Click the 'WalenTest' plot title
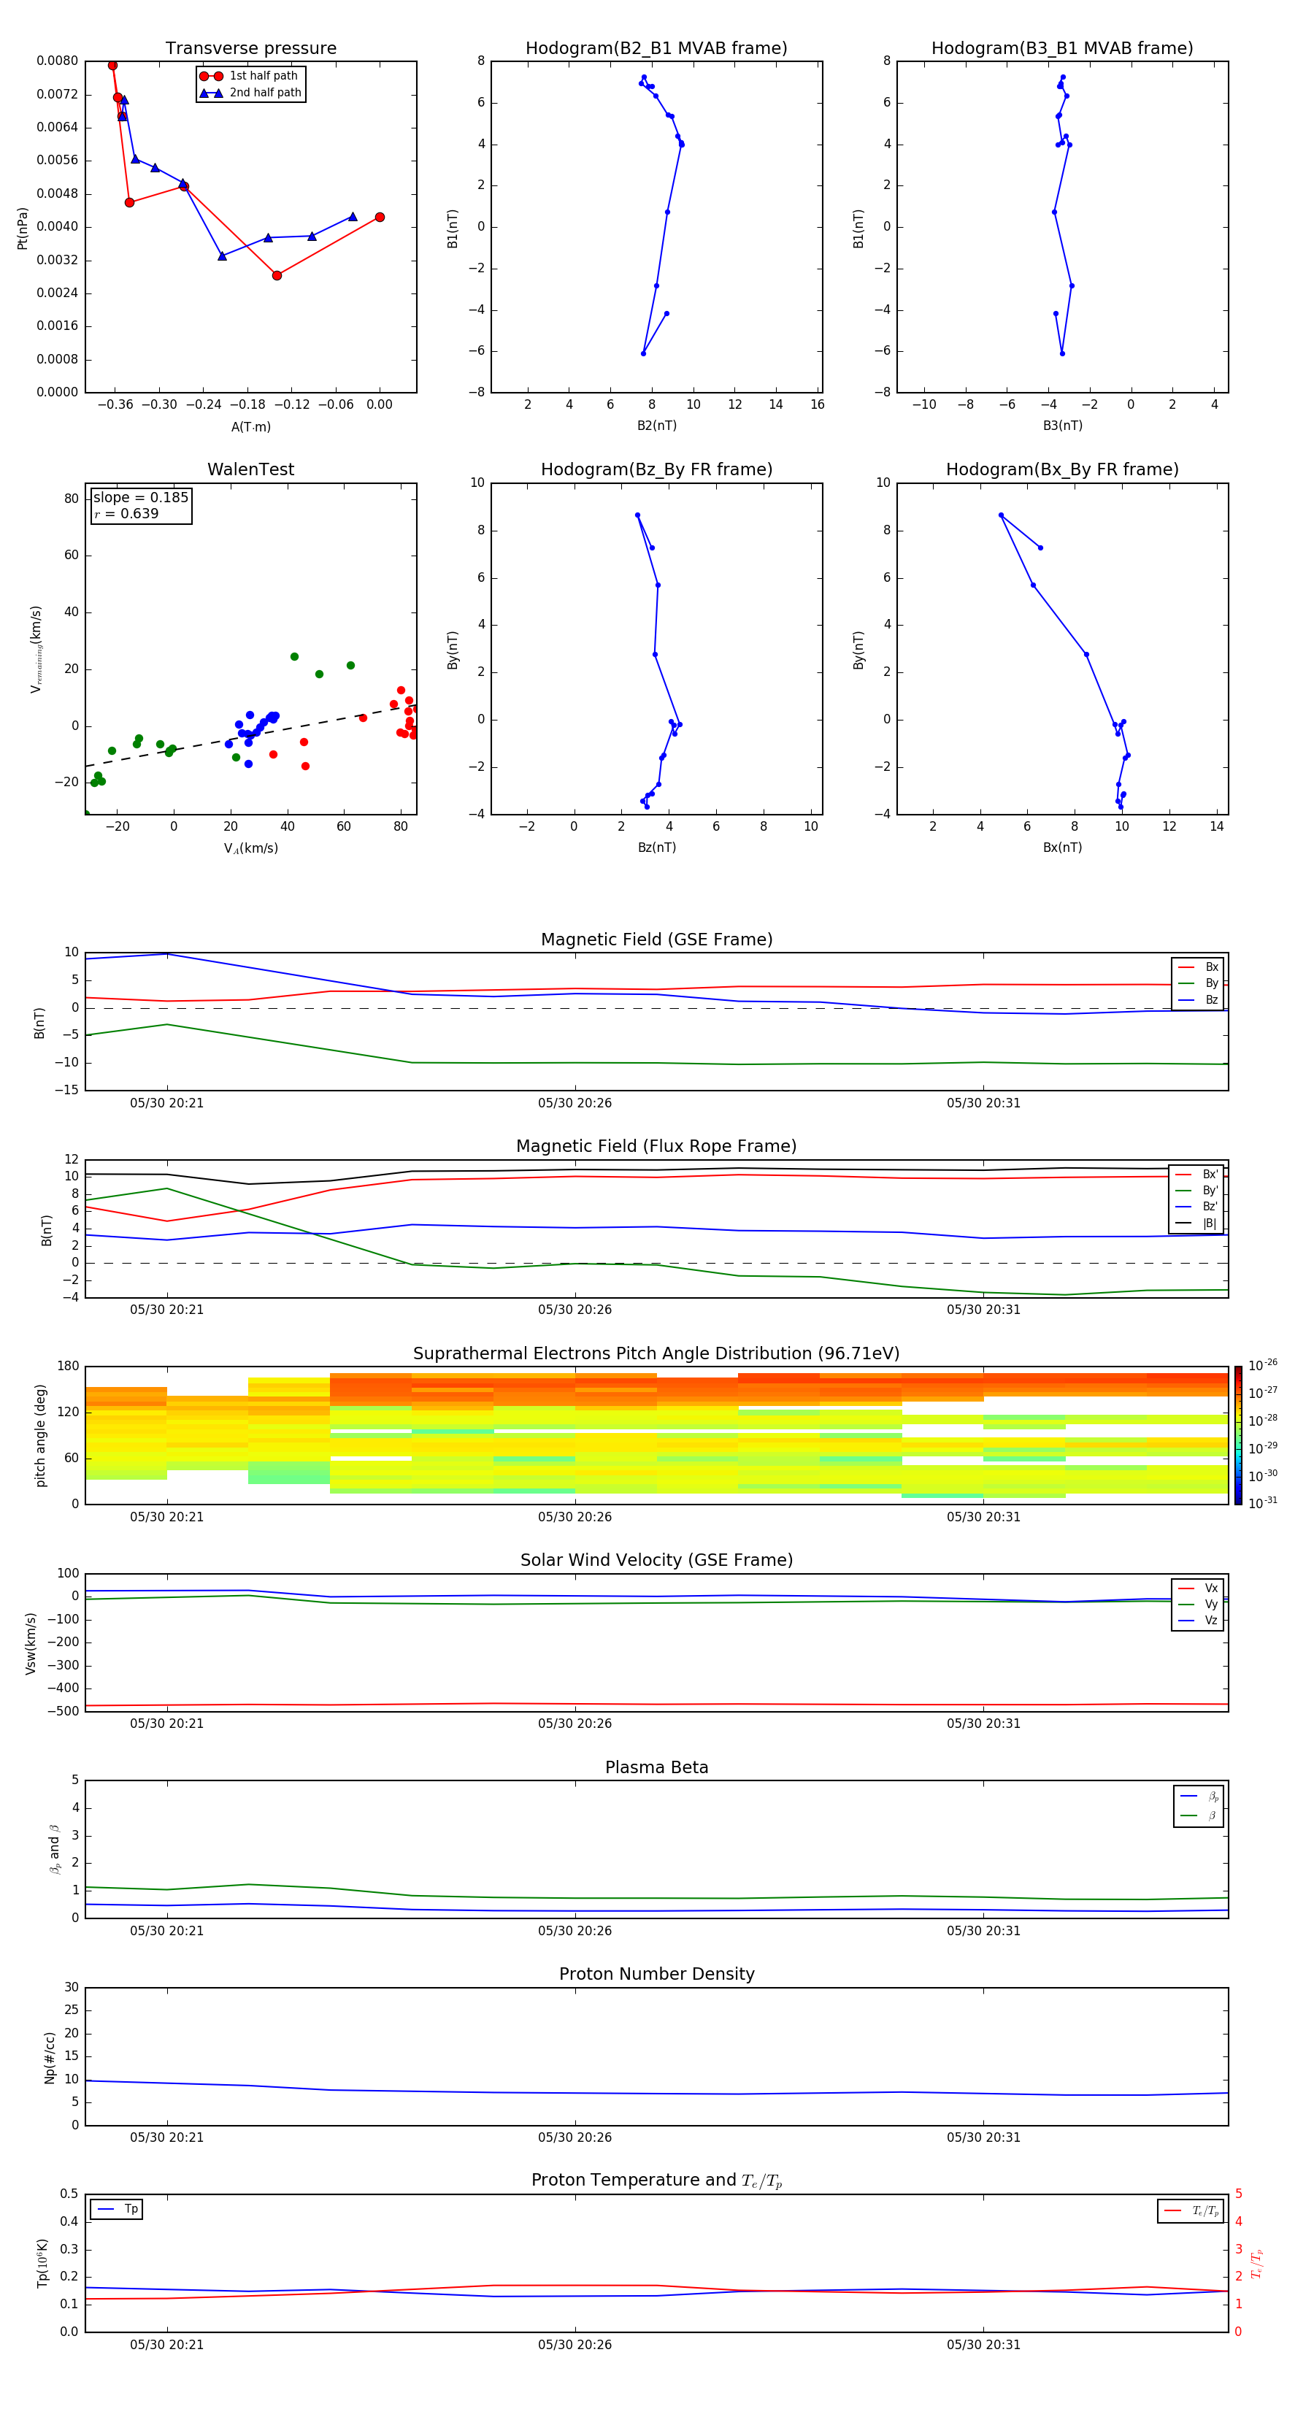 250,469
